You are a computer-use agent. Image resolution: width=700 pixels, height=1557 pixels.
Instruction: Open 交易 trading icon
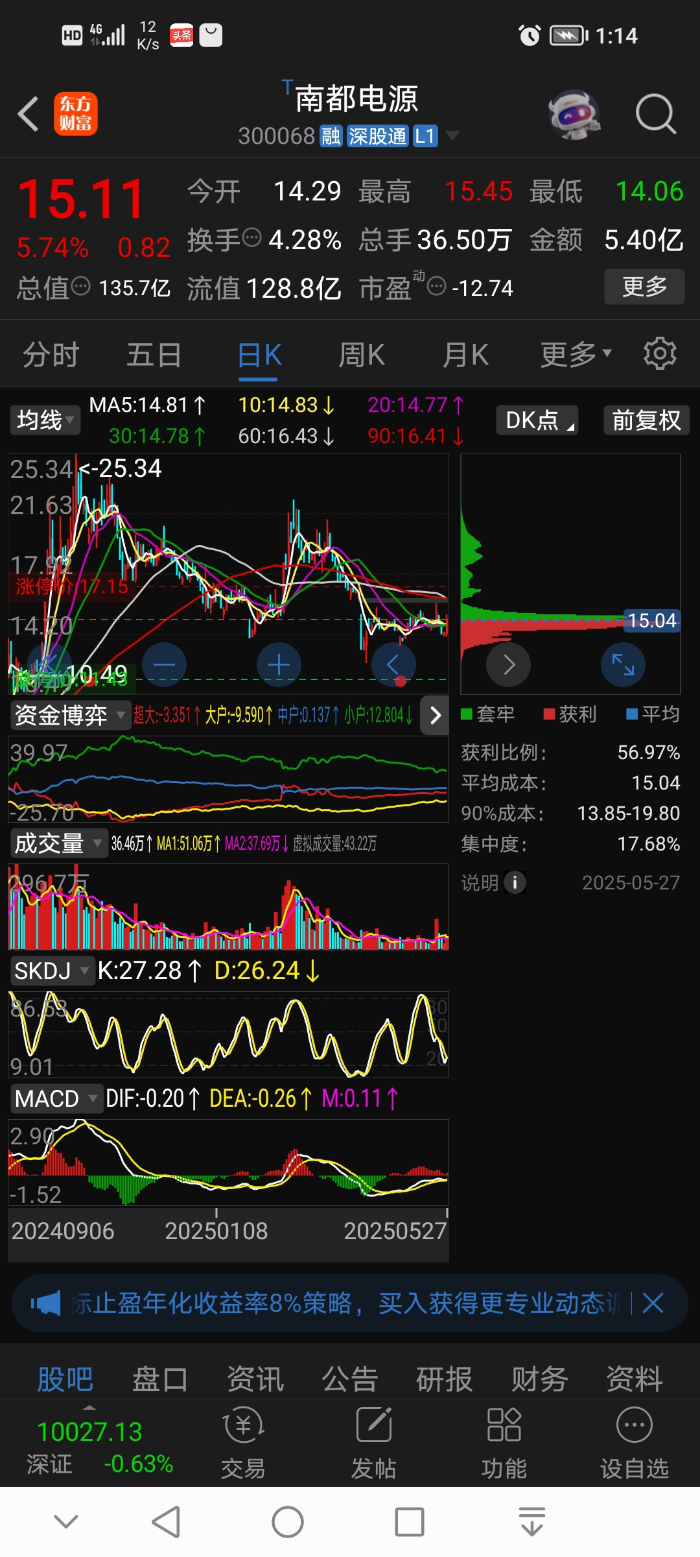pos(243,1443)
